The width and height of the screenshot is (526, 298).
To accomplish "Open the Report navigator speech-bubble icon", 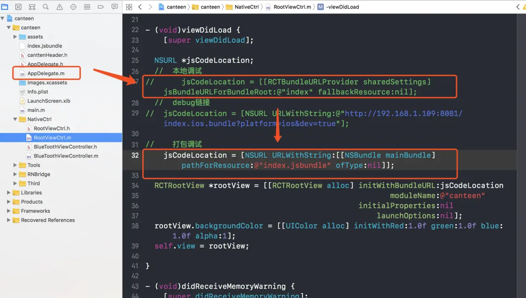I will coord(115,7).
